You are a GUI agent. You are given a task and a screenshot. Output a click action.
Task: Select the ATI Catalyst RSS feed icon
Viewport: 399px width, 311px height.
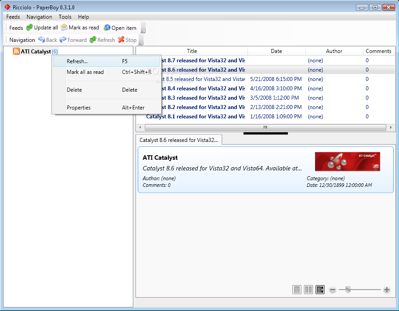pyautogui.click(x=16, y=51)
